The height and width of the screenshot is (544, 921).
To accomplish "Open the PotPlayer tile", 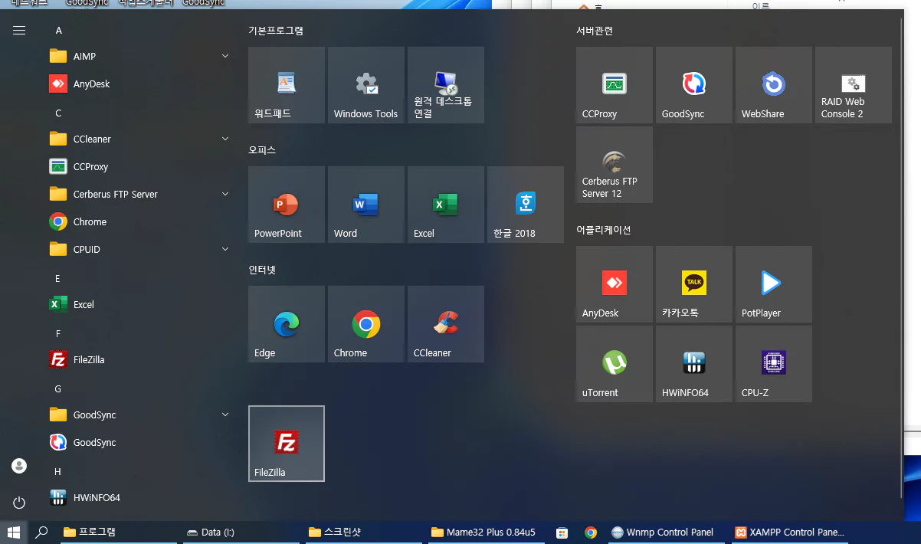I will point(774,284).
